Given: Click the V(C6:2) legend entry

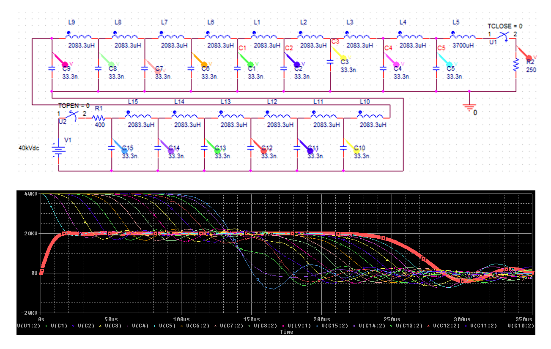Looking at the screenshot, I should pos(197,326).
